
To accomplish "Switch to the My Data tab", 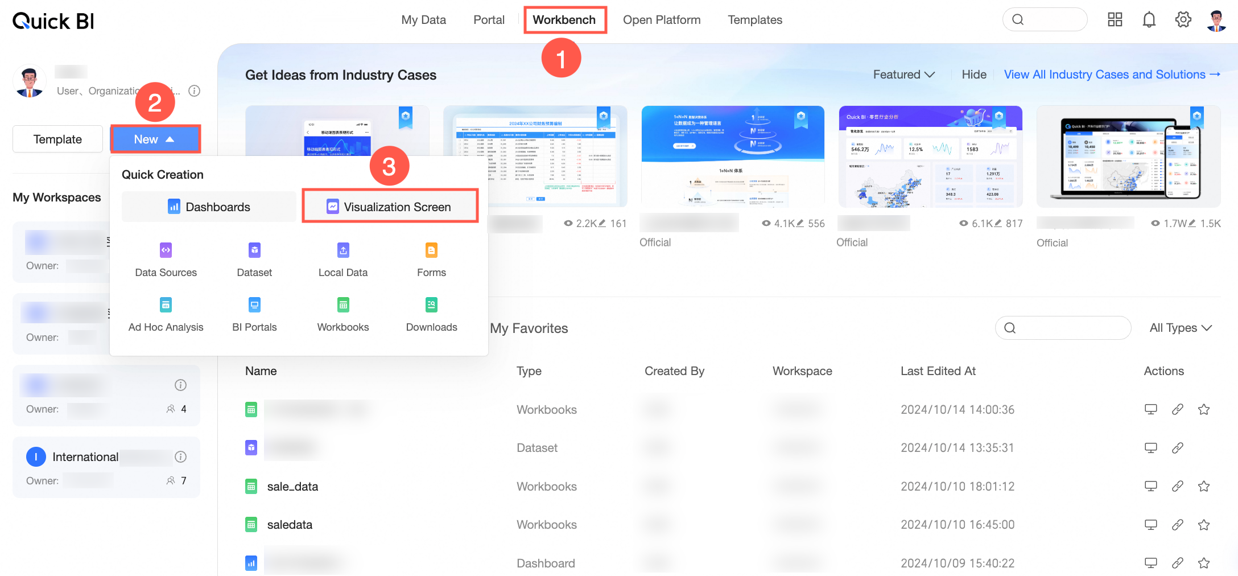I will coord(423,20).
